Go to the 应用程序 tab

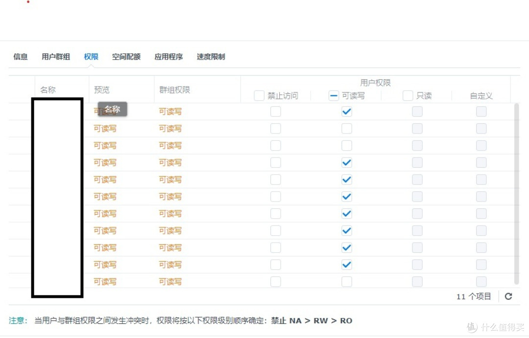pyautogui.click(x=168, y=57)
